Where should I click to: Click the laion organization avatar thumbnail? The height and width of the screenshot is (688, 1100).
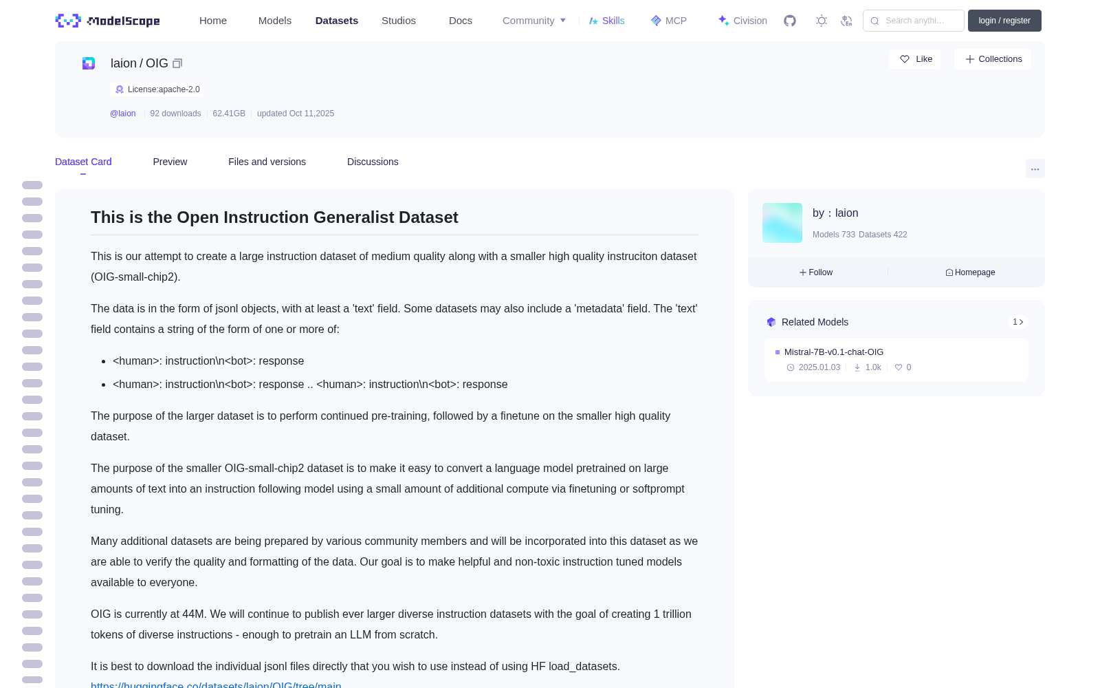(782, 223)
